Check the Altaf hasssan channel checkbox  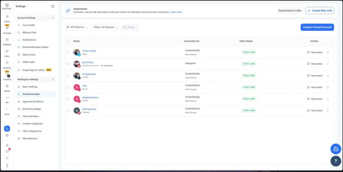pyautogui.click(x=68, y=111)
